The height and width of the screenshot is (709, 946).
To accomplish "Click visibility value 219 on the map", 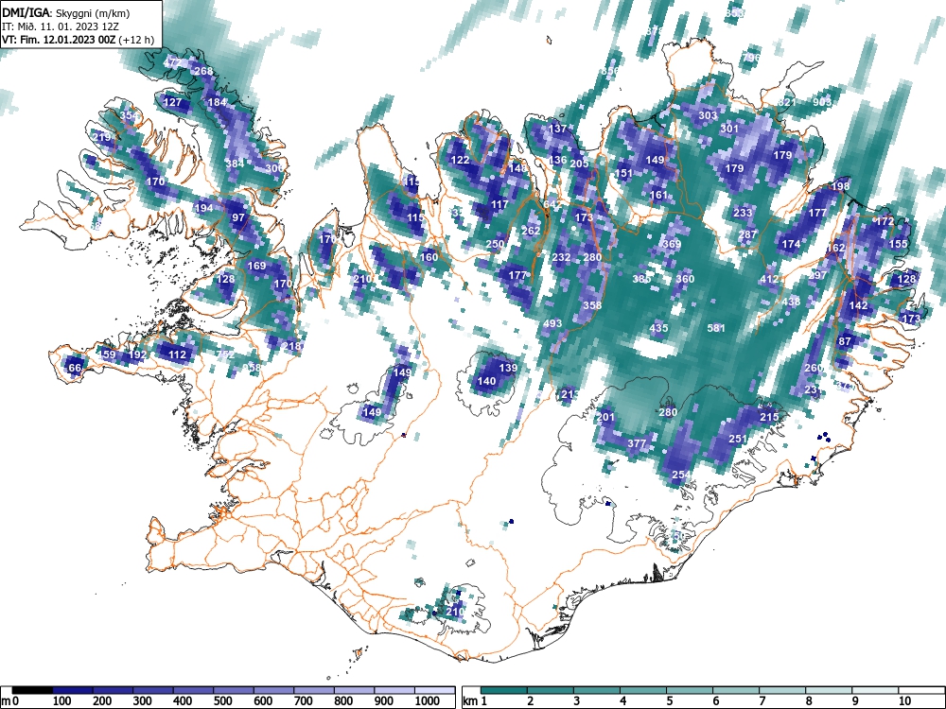I will tap(102, 137).
